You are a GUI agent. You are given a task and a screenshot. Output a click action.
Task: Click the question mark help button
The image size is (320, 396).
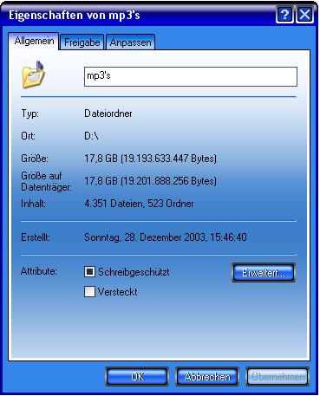[x=284, y=15]
